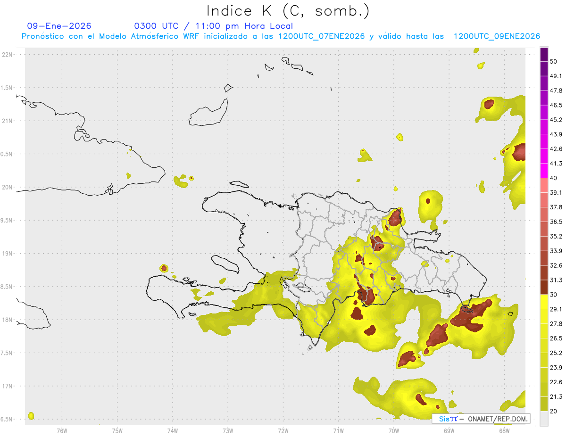The image size is (566, 437).
Task: Click the colorbar value '32.6'
Action: (556, 265)
